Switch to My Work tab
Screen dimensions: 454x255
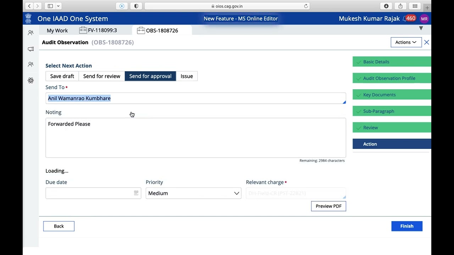57,30
